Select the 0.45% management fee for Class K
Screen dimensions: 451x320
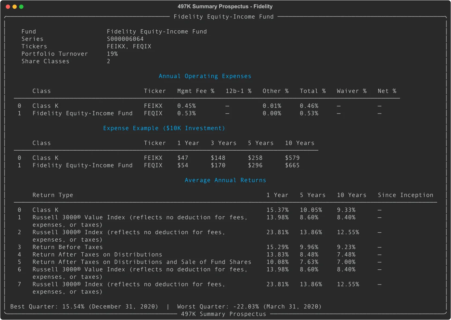(x=187, y=106)
